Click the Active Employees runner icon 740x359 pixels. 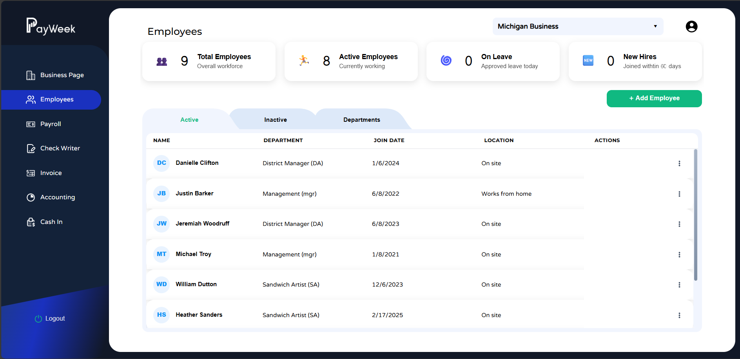click(x=304, y=60)
